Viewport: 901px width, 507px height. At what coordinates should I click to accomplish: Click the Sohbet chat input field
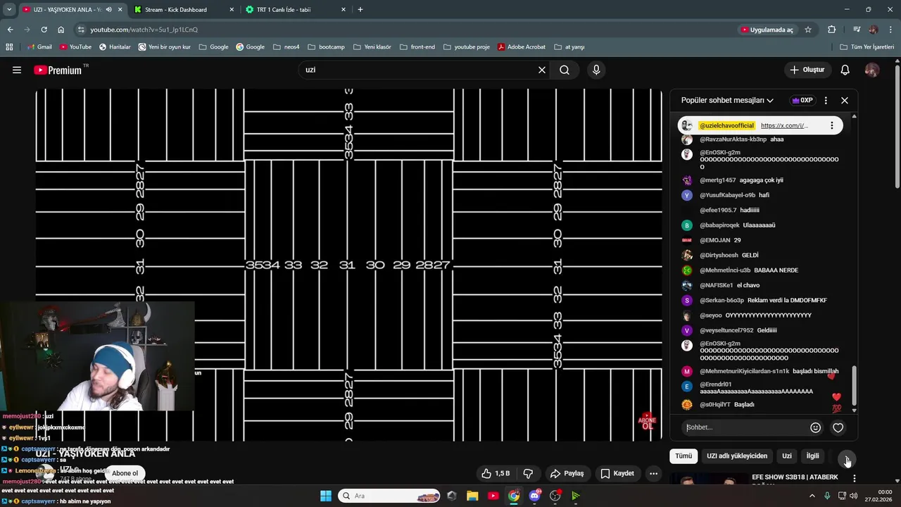(x=746, y=427)
